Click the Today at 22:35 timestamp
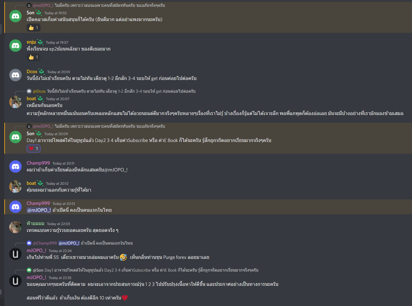 (x=60, y=278)
